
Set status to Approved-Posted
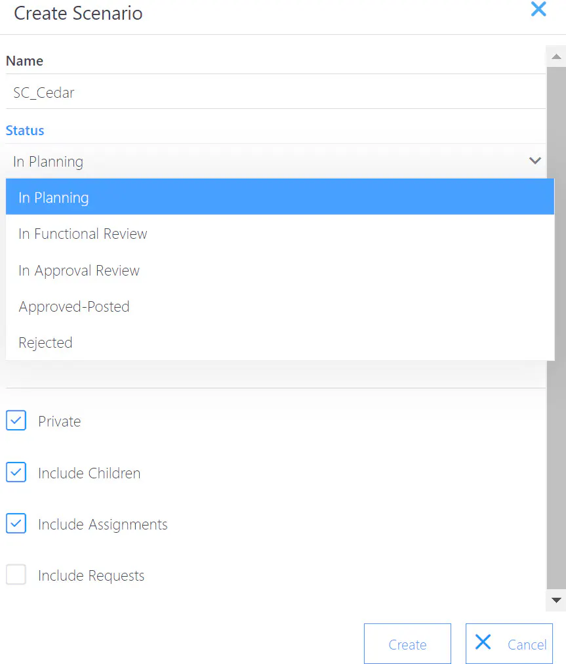[280, 306]
